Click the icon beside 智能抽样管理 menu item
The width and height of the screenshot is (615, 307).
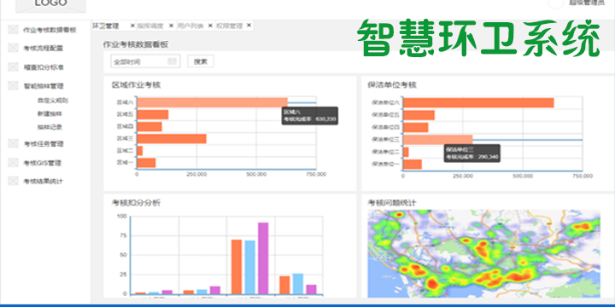(x=13, y=86)
